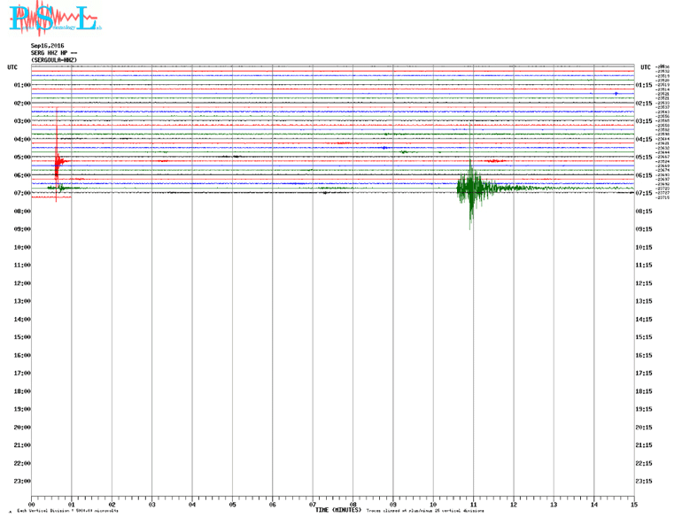Image resolution: width=682 pixels, height=525 pixels.
Task: Select the 16:15 time label on right axis
Action: point(644,356)
